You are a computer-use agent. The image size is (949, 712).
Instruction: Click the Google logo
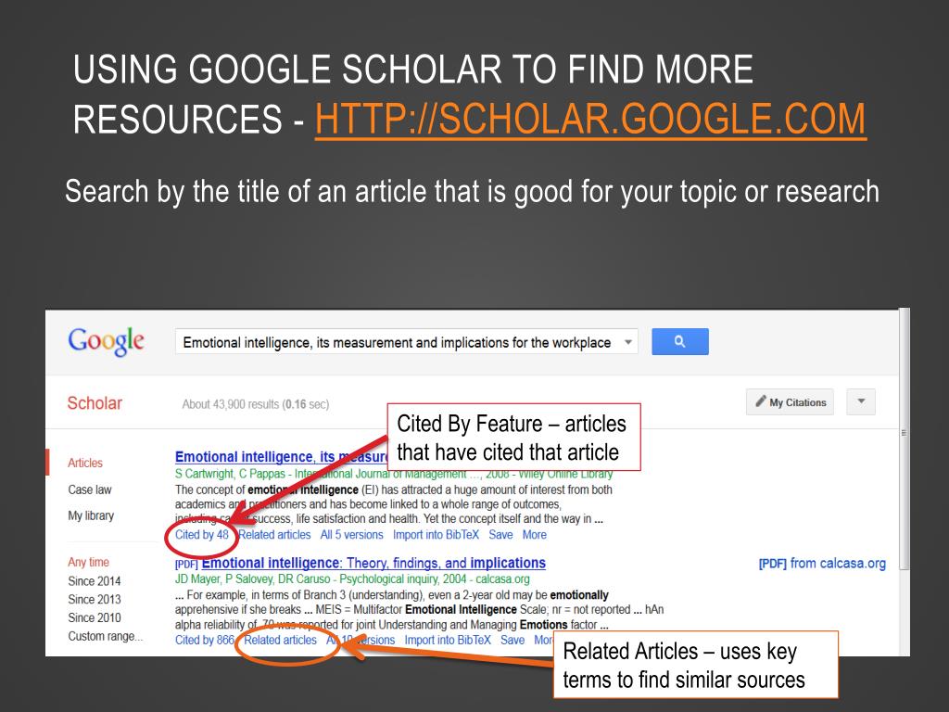tap(106, 341)
